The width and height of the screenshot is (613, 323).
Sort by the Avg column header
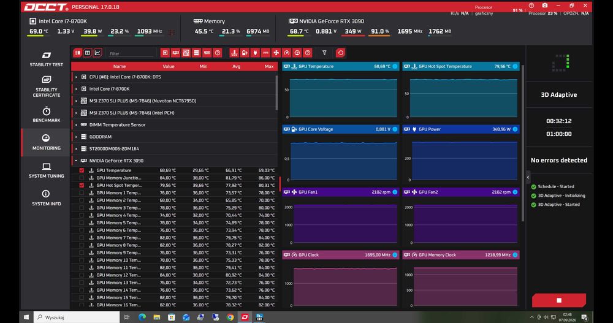pos(236,66)
